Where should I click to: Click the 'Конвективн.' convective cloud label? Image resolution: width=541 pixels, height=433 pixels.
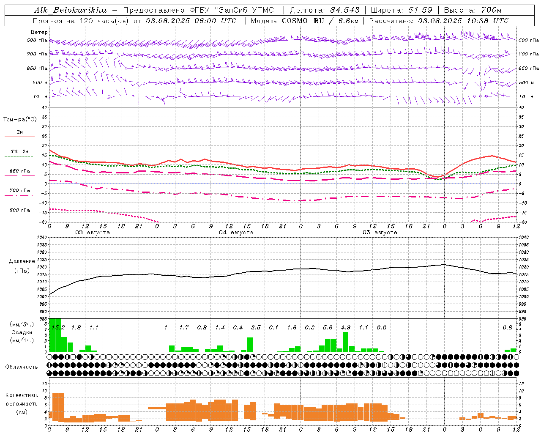(22, 395)
